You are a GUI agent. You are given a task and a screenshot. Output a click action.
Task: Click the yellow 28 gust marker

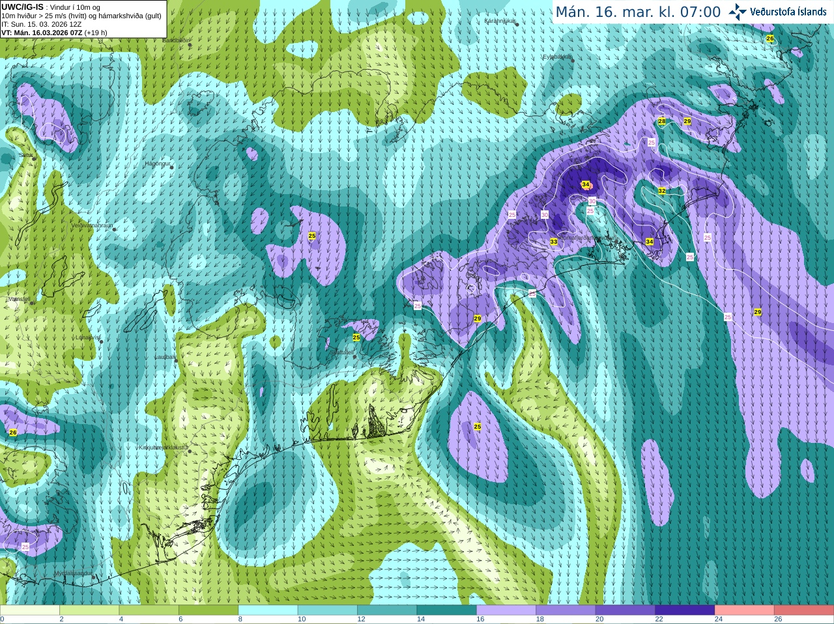(662, 121)
